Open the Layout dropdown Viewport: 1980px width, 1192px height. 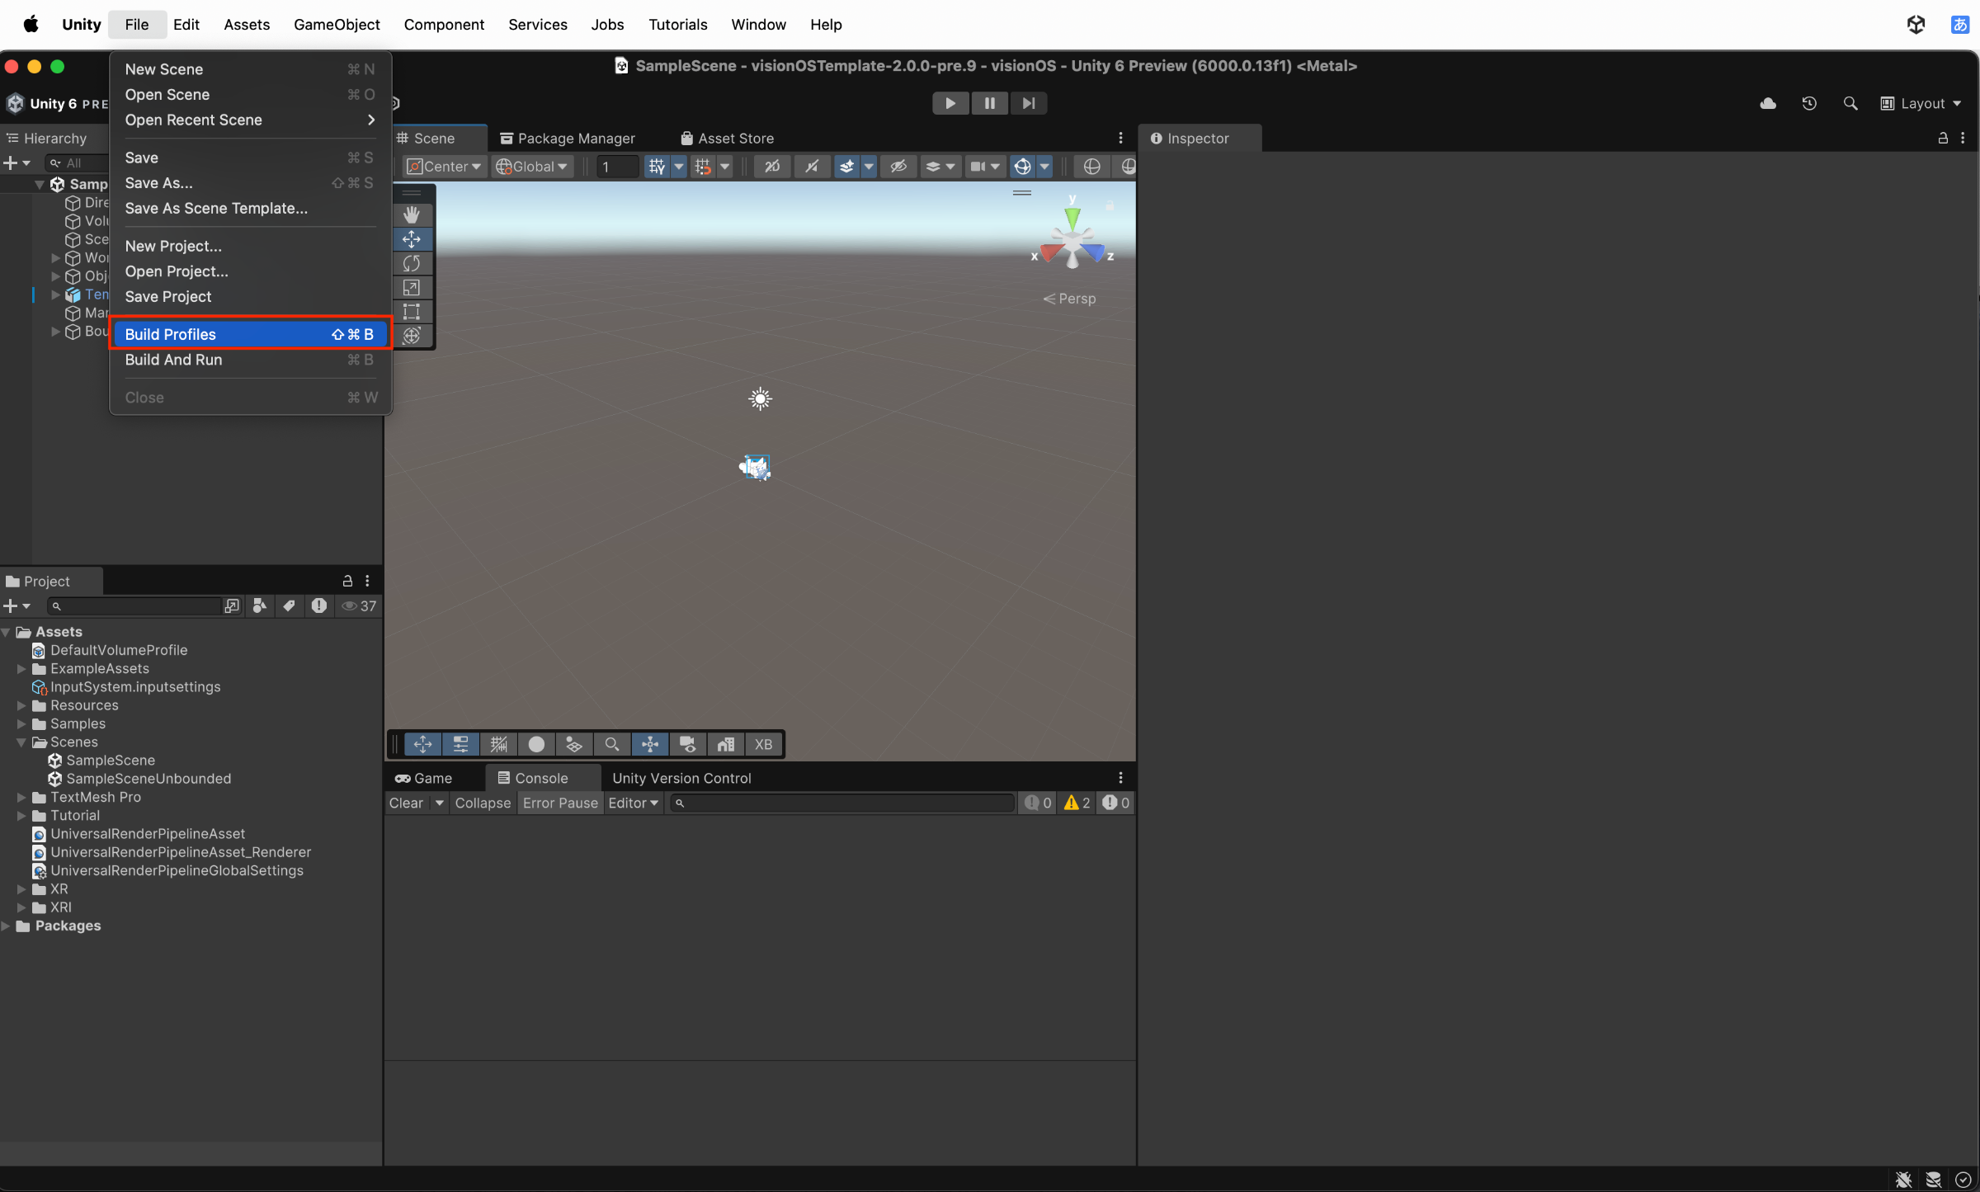[x=1921, y=103]
